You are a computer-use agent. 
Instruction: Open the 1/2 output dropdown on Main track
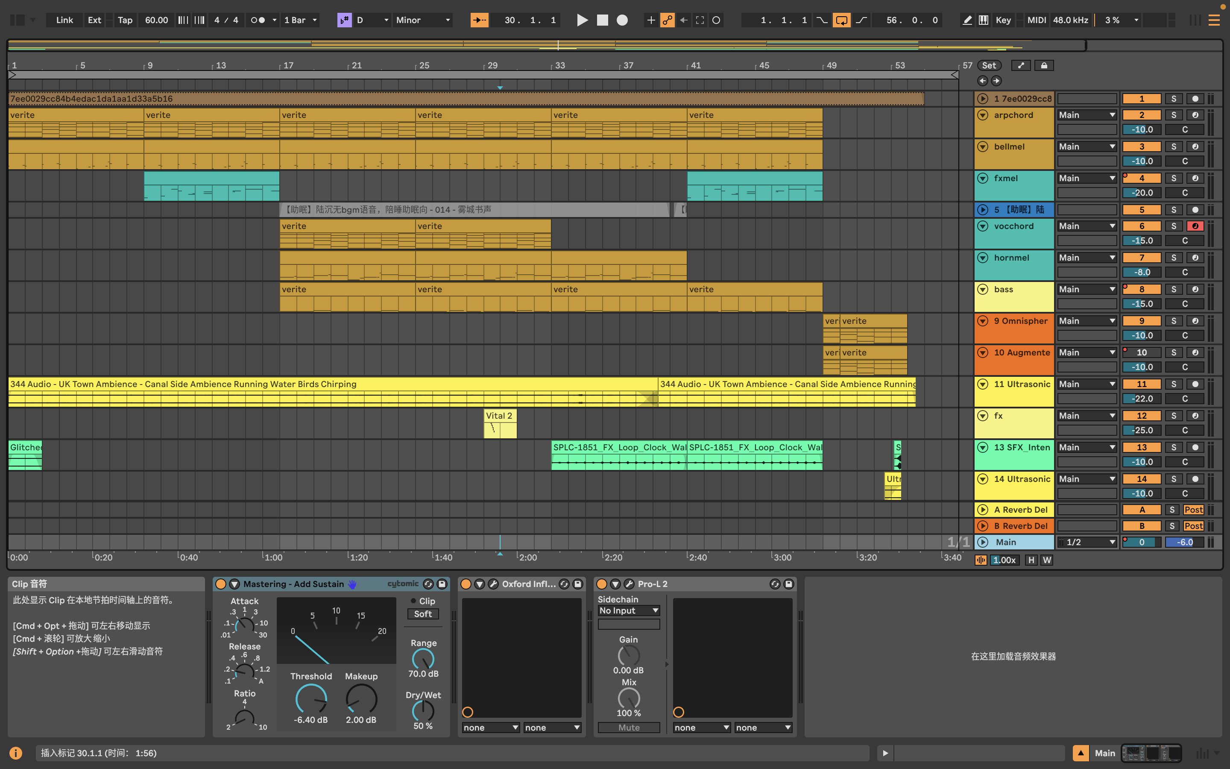[1086, 542]
